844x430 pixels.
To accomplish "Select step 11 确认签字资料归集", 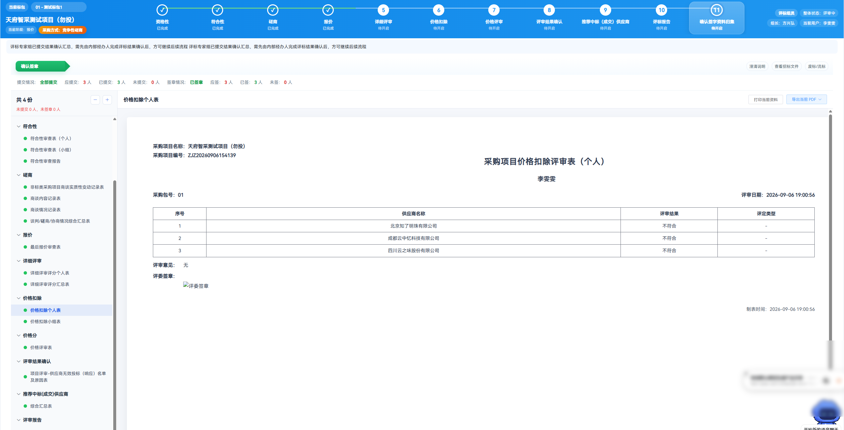I will pos(716,18).
